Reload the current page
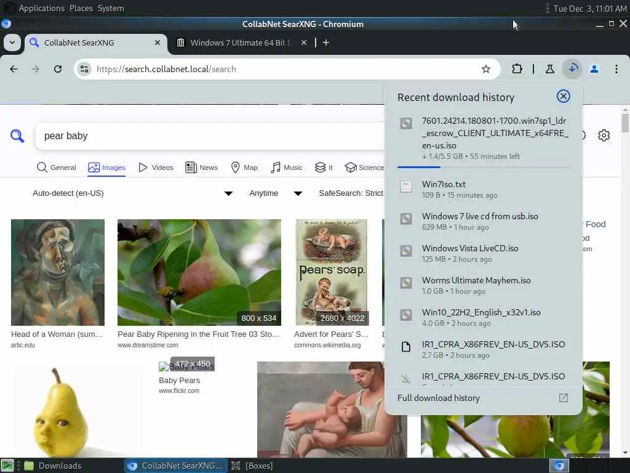The image size is (630, 473). point(58,69)
